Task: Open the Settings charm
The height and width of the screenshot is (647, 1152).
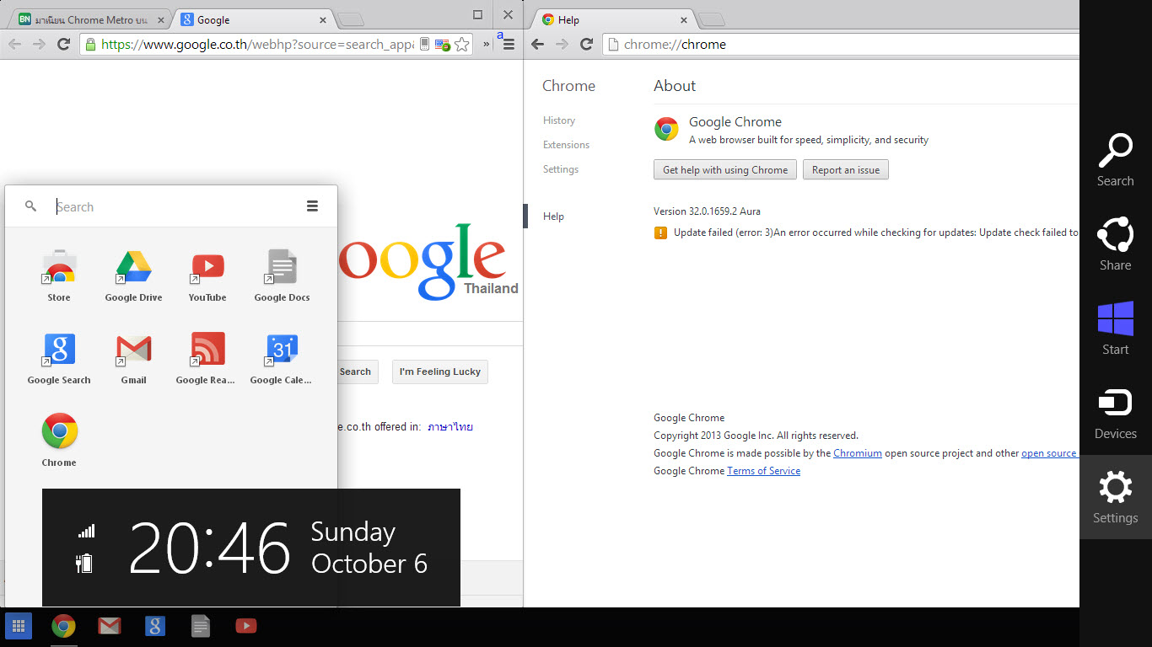Action: tap(1115, 497)
